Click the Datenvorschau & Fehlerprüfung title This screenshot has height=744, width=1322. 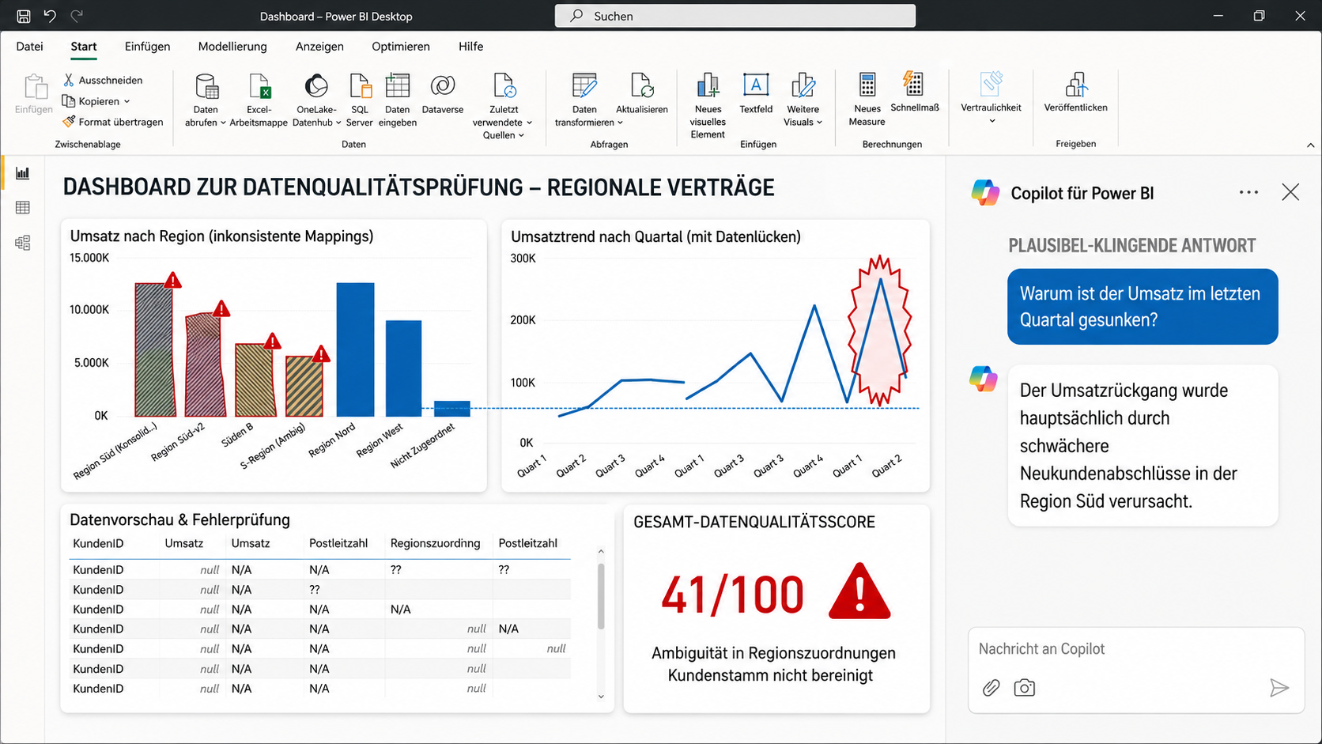tap(179, 519)
